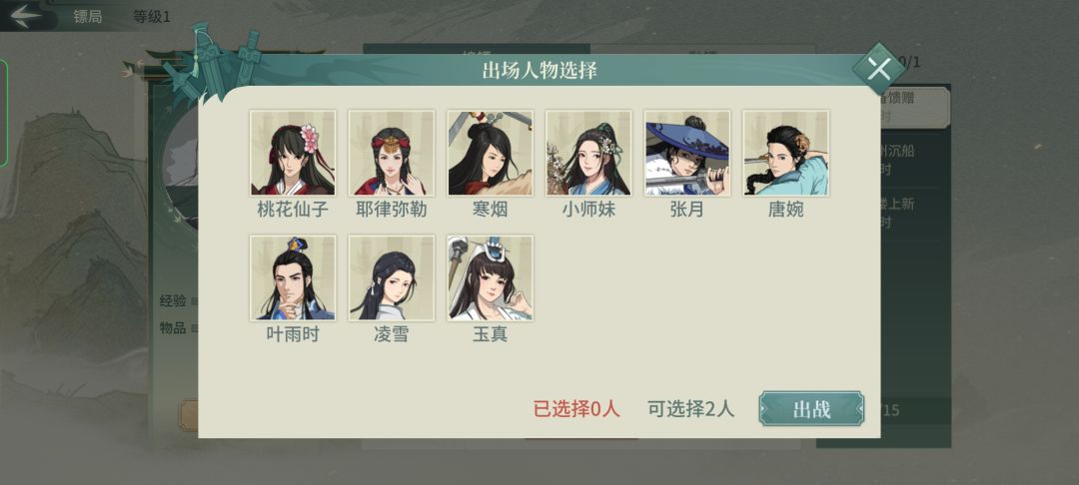Click the 唐婉 name label
Screen dimensions: 1079x485
tap(786, 210)
